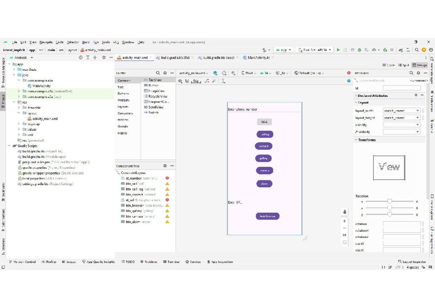Click the Debug app bug icon
435x308 pixels.
point(360,50)
